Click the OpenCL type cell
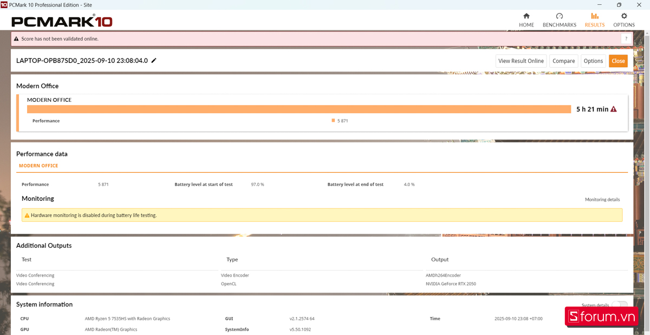The image size is (650, 335). click(229, 284)
